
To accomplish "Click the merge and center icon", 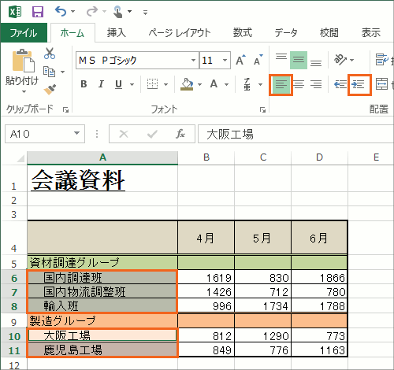I will pyautogui.click(x=381, y=84).
